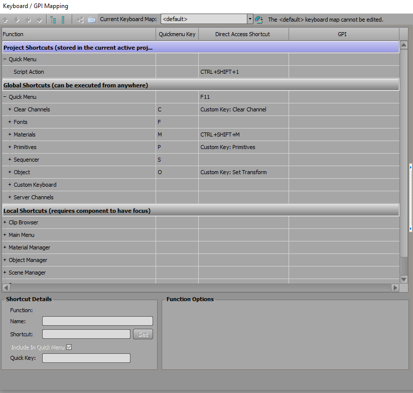Select the Global Shortcuts section header
The height and width of the screenshot is (393, 413).
click(x=201, y=85)
